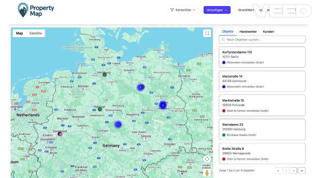Click the blue cluster near Pritzwalk
The width and height of the screenshot is (316, 178).
pos(140,87)
